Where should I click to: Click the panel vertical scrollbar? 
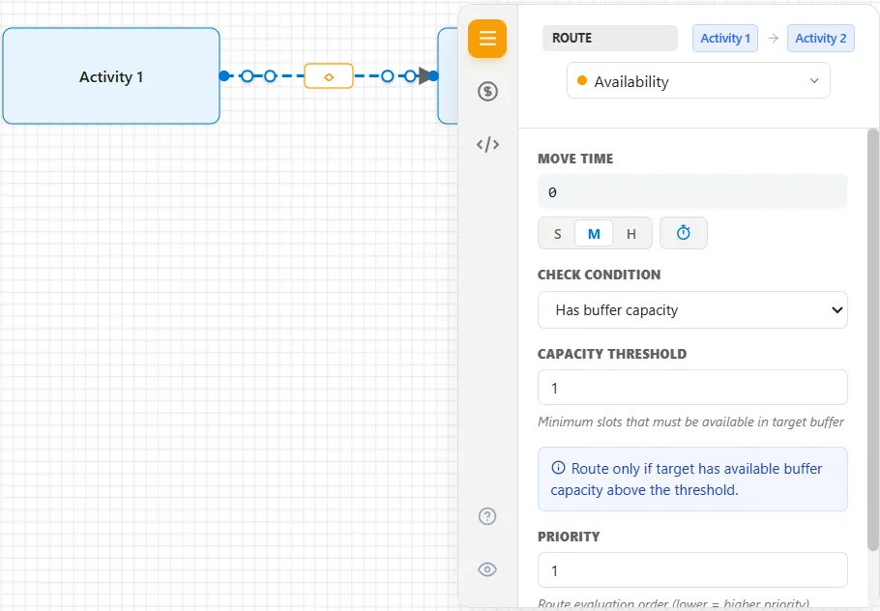click(872, 340)
